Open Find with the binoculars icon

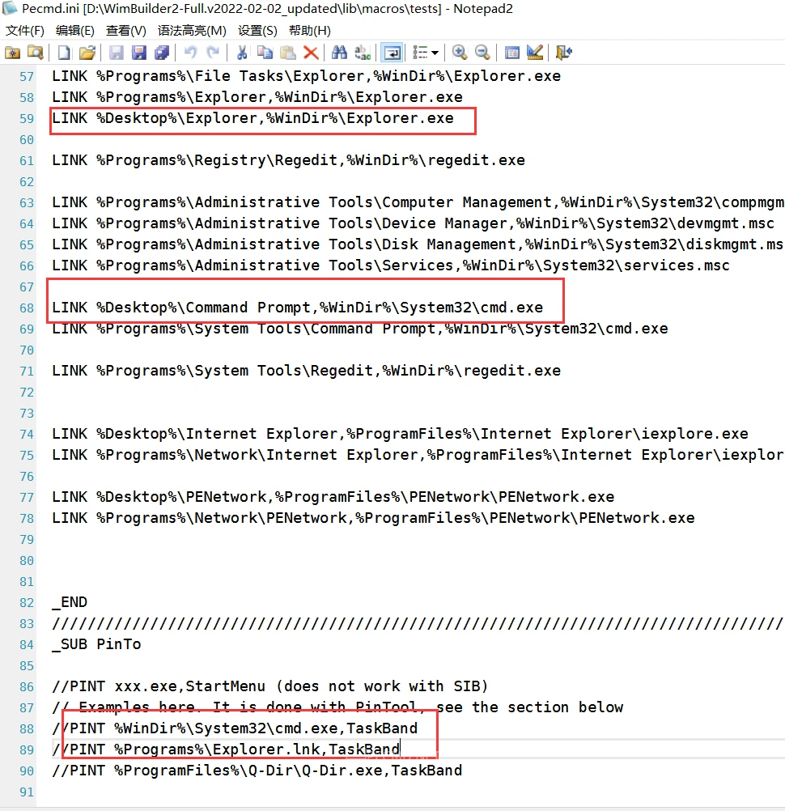pyautogui.click(x=339, y=53)
